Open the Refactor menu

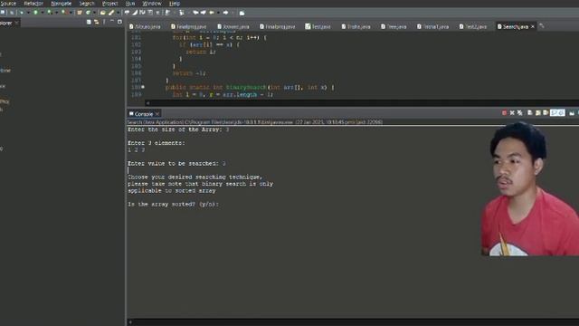point(33,4)
